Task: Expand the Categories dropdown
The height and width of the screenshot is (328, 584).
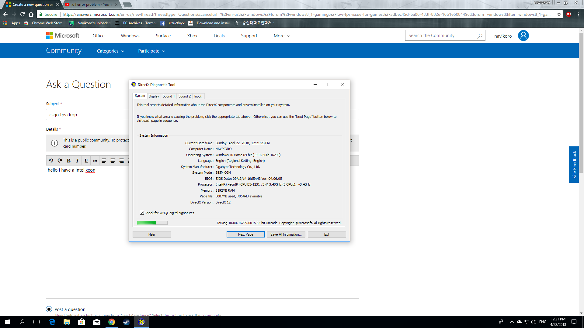Action: click(x=110, y=51)
